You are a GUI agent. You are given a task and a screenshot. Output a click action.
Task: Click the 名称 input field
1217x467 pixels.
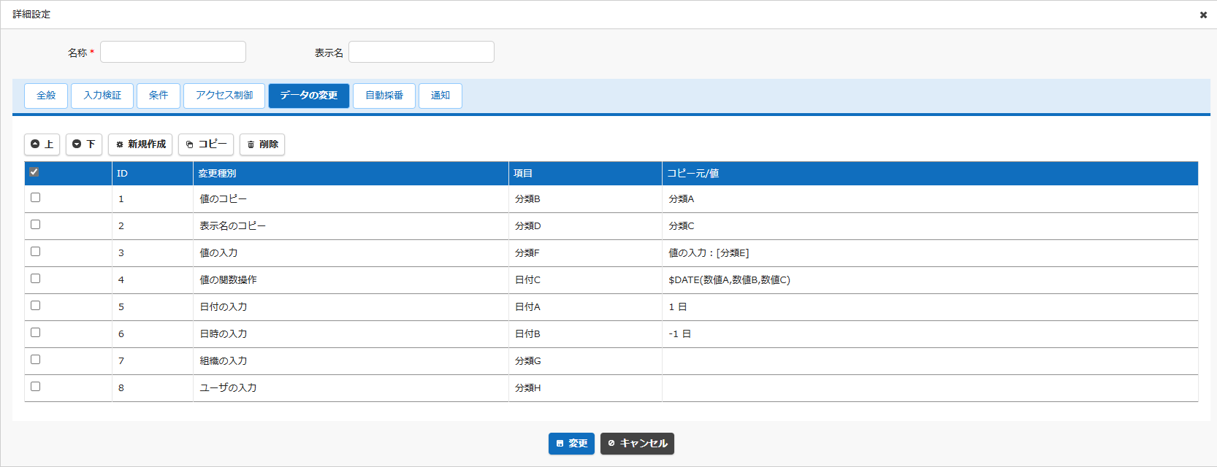(x=173, y=52)
